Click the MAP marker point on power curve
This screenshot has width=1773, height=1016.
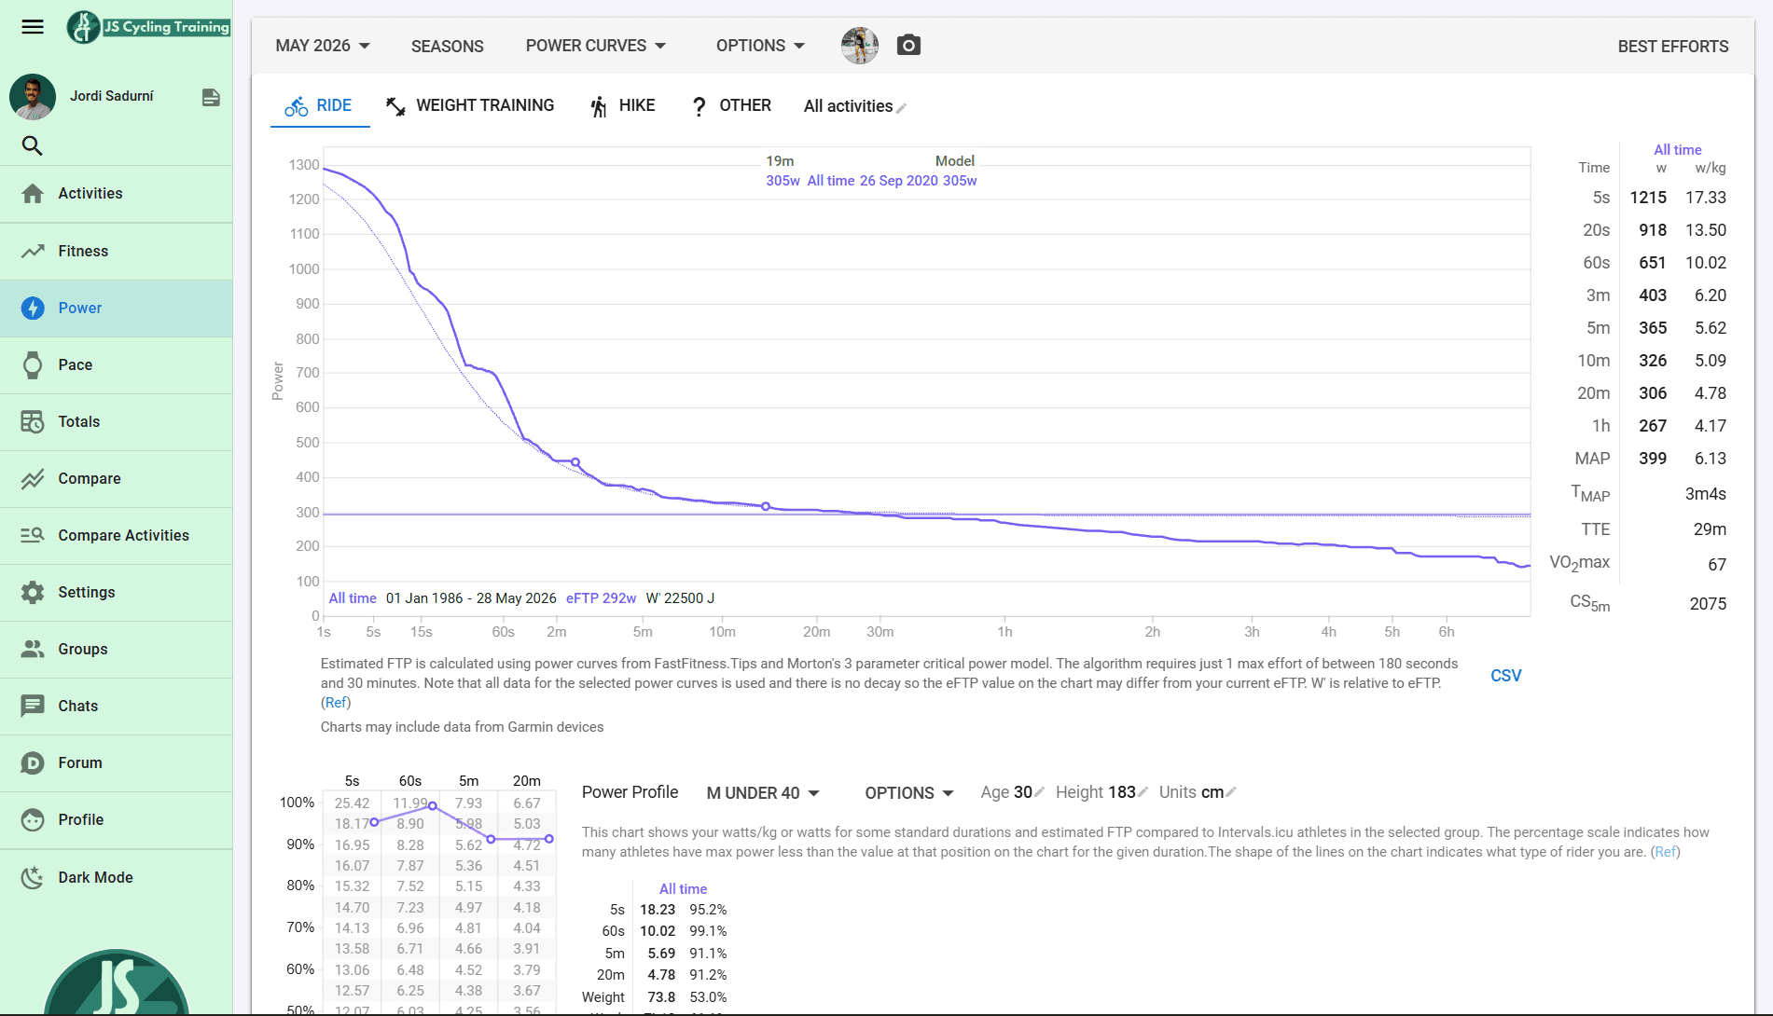point(575,462)
